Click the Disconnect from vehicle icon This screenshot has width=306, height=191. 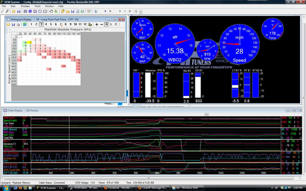tap(7, 11)
